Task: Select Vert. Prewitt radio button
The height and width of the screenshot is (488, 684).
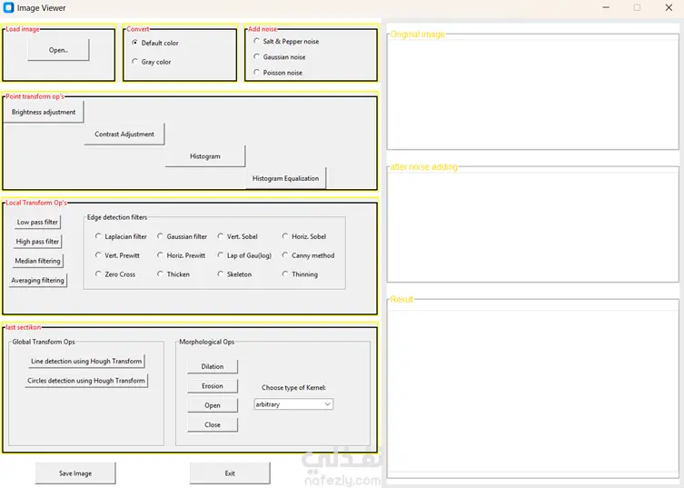Action: [98, 254]
